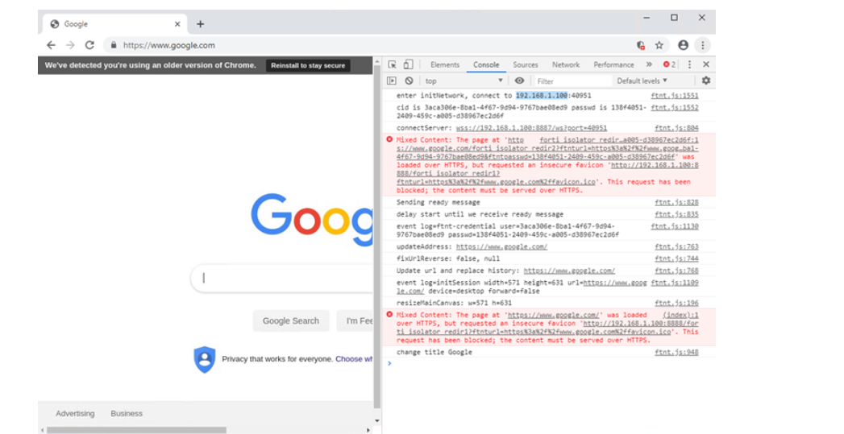This screenshot has height=434, width=844.
Task: Open a new tab with the plus icon
Action: (200, 24)
